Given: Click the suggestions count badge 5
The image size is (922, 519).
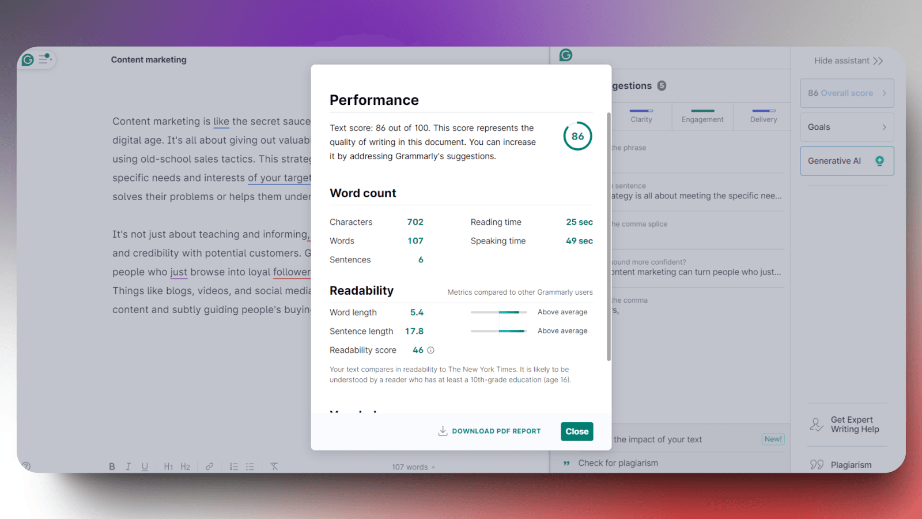Looking at the screenshot, I should pos(662,85).
